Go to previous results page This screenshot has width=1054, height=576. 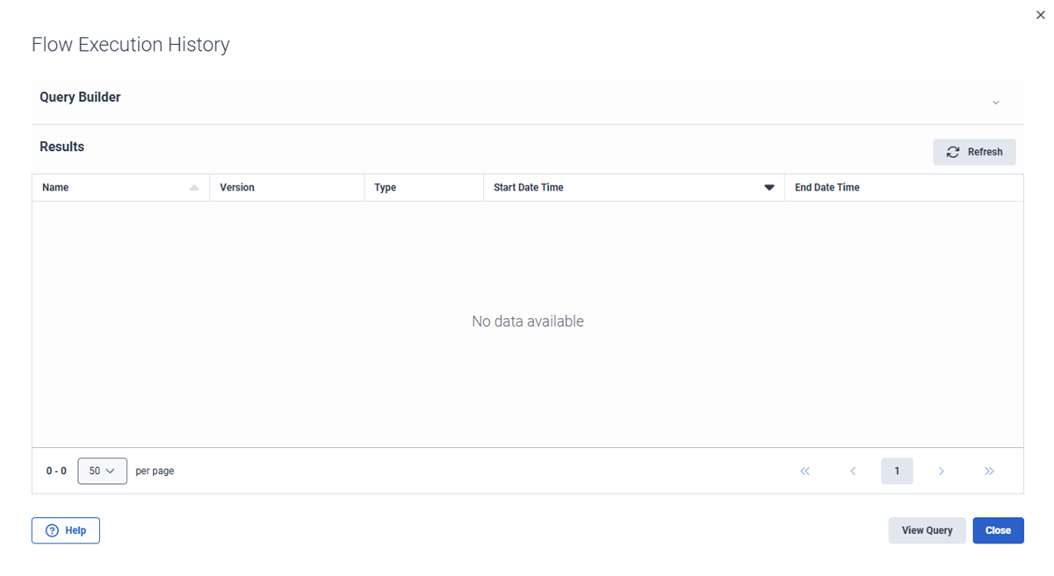[853, 472]
